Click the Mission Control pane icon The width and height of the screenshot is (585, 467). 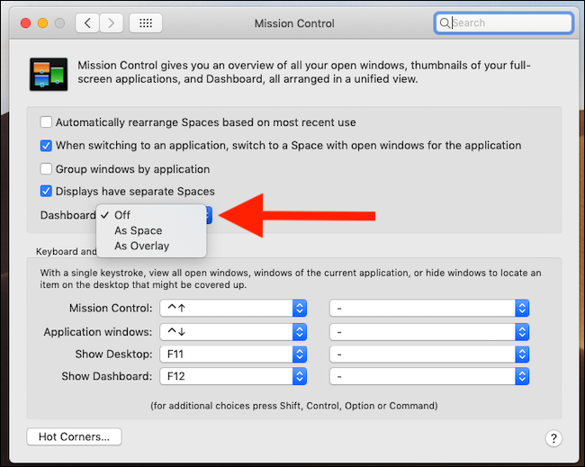[x=49, y=74]
